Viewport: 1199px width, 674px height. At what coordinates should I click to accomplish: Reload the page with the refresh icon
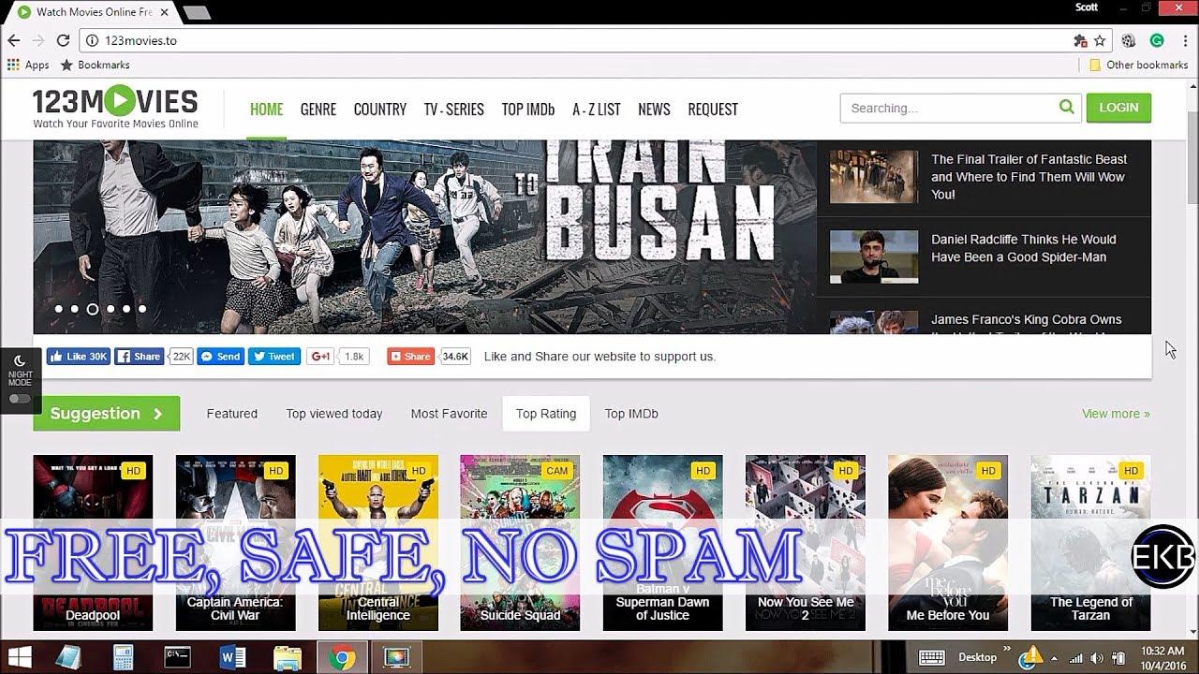(x=63, y=40)
